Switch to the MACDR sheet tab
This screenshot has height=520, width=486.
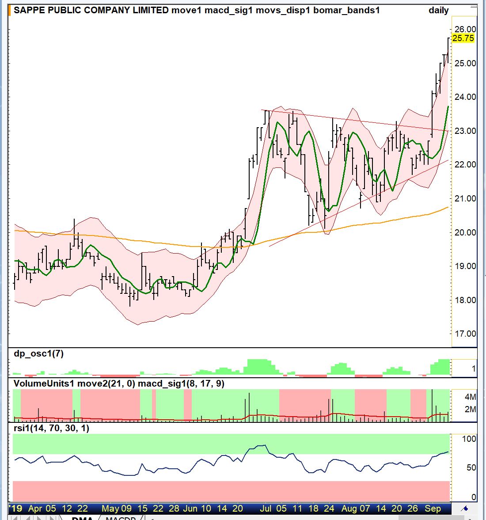coord(121,518)
